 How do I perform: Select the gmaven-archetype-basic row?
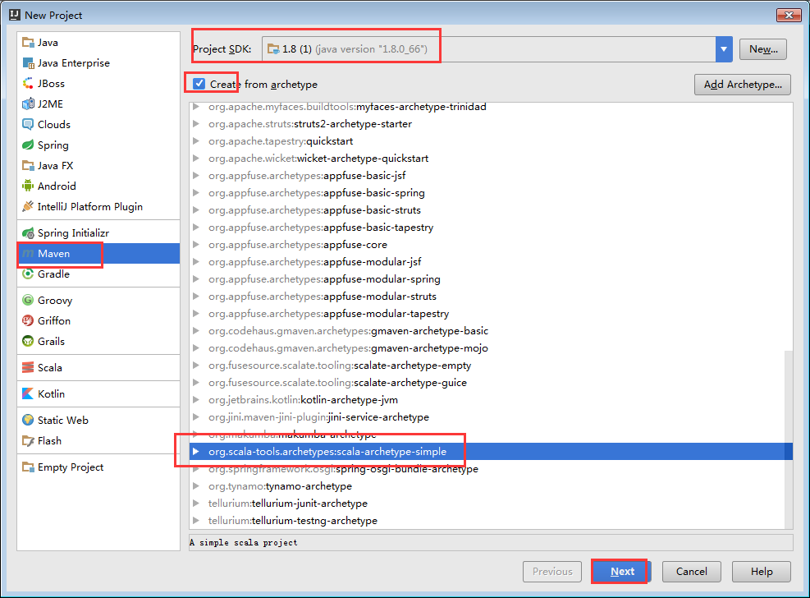click(491, 331)
